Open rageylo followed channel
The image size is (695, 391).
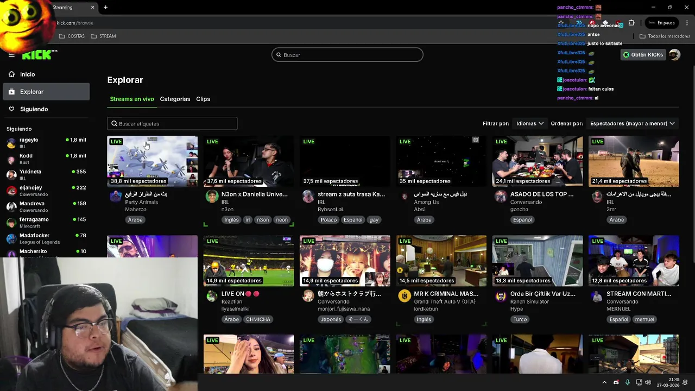pyautogui.click(x=46, y=143)
